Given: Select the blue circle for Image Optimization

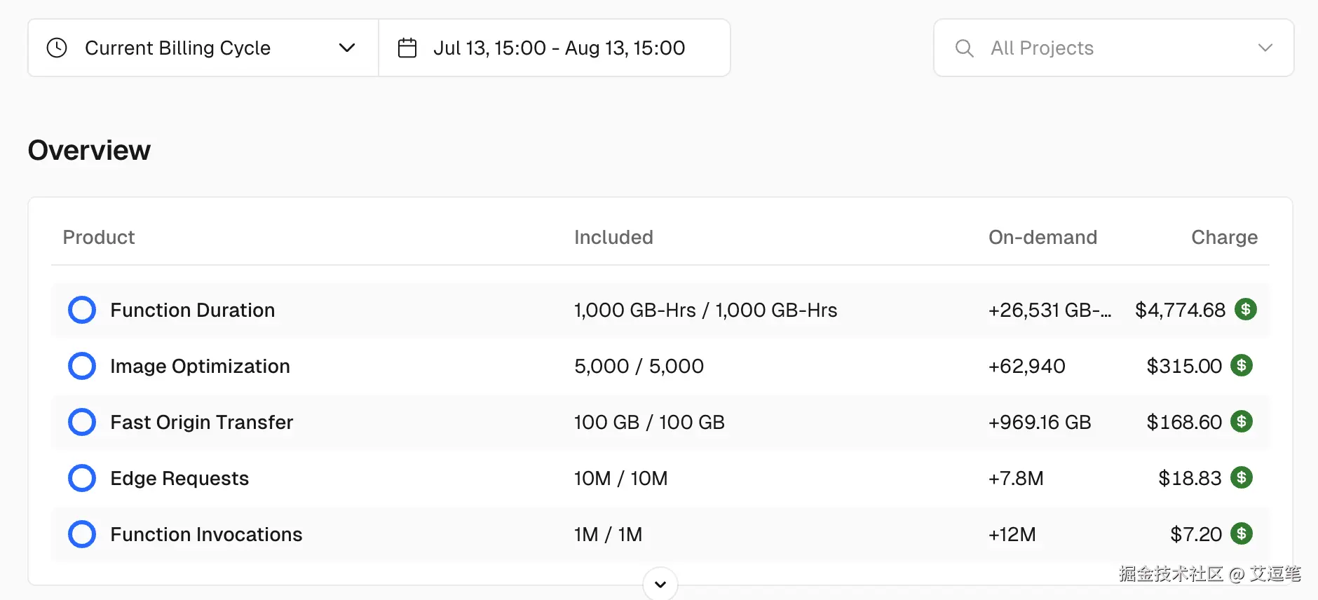Looking at the screenshot, I should (82, 366).
